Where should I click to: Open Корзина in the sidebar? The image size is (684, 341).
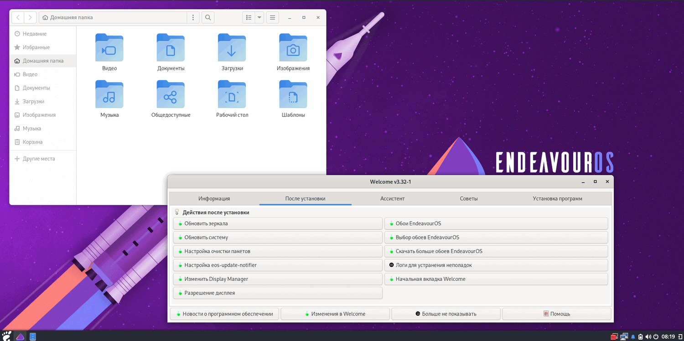pyautogui.click(x=43, y=142)
